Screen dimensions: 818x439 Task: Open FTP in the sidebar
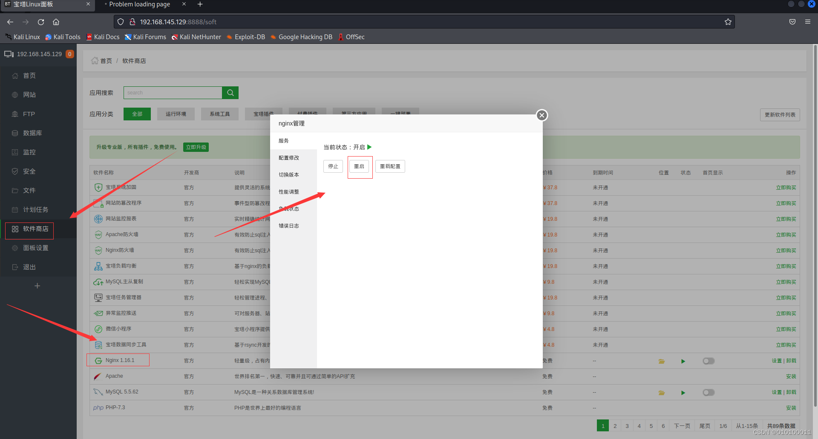coord(29,114)
